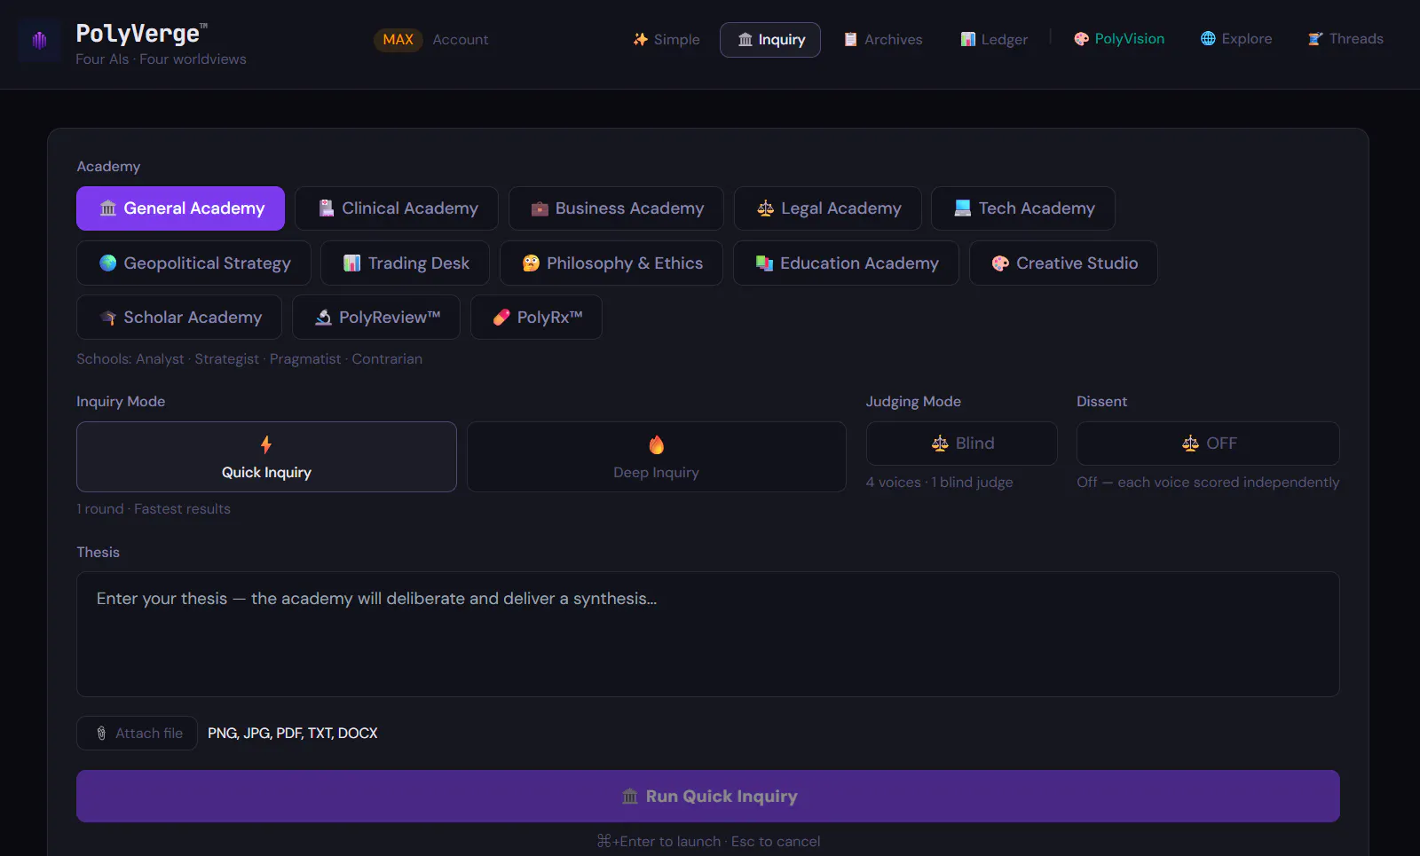Click into the Thesis text area
Screen dimensions: 1420x856
click(708, 634)
